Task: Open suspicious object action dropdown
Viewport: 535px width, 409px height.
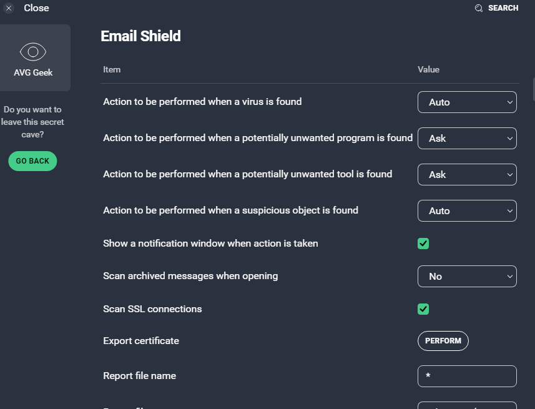Action: click(466, 211)
